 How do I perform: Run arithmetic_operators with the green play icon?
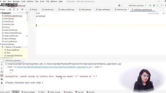[x=150, y=5]
